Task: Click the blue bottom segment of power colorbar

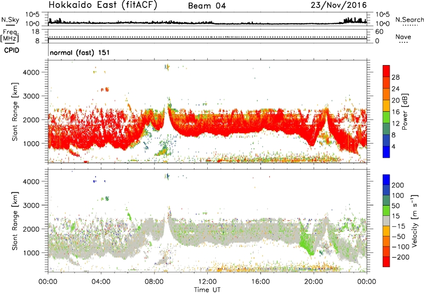Action: 386,152
